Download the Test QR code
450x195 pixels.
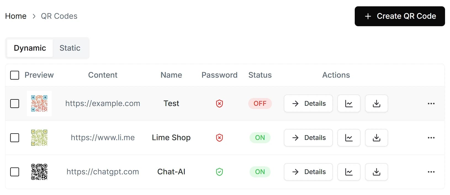[x=377, y=104]
